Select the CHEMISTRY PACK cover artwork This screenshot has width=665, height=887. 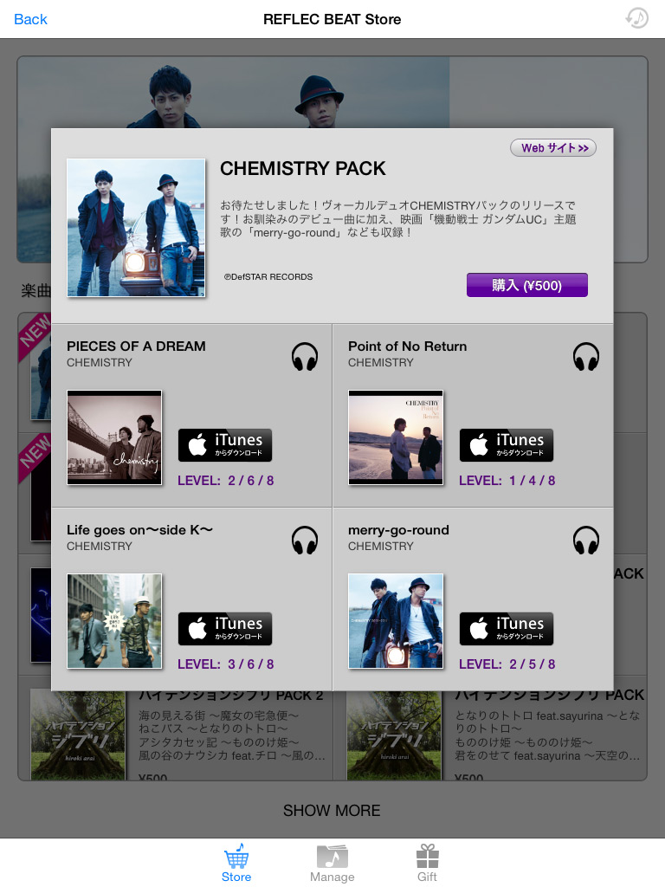136,228
